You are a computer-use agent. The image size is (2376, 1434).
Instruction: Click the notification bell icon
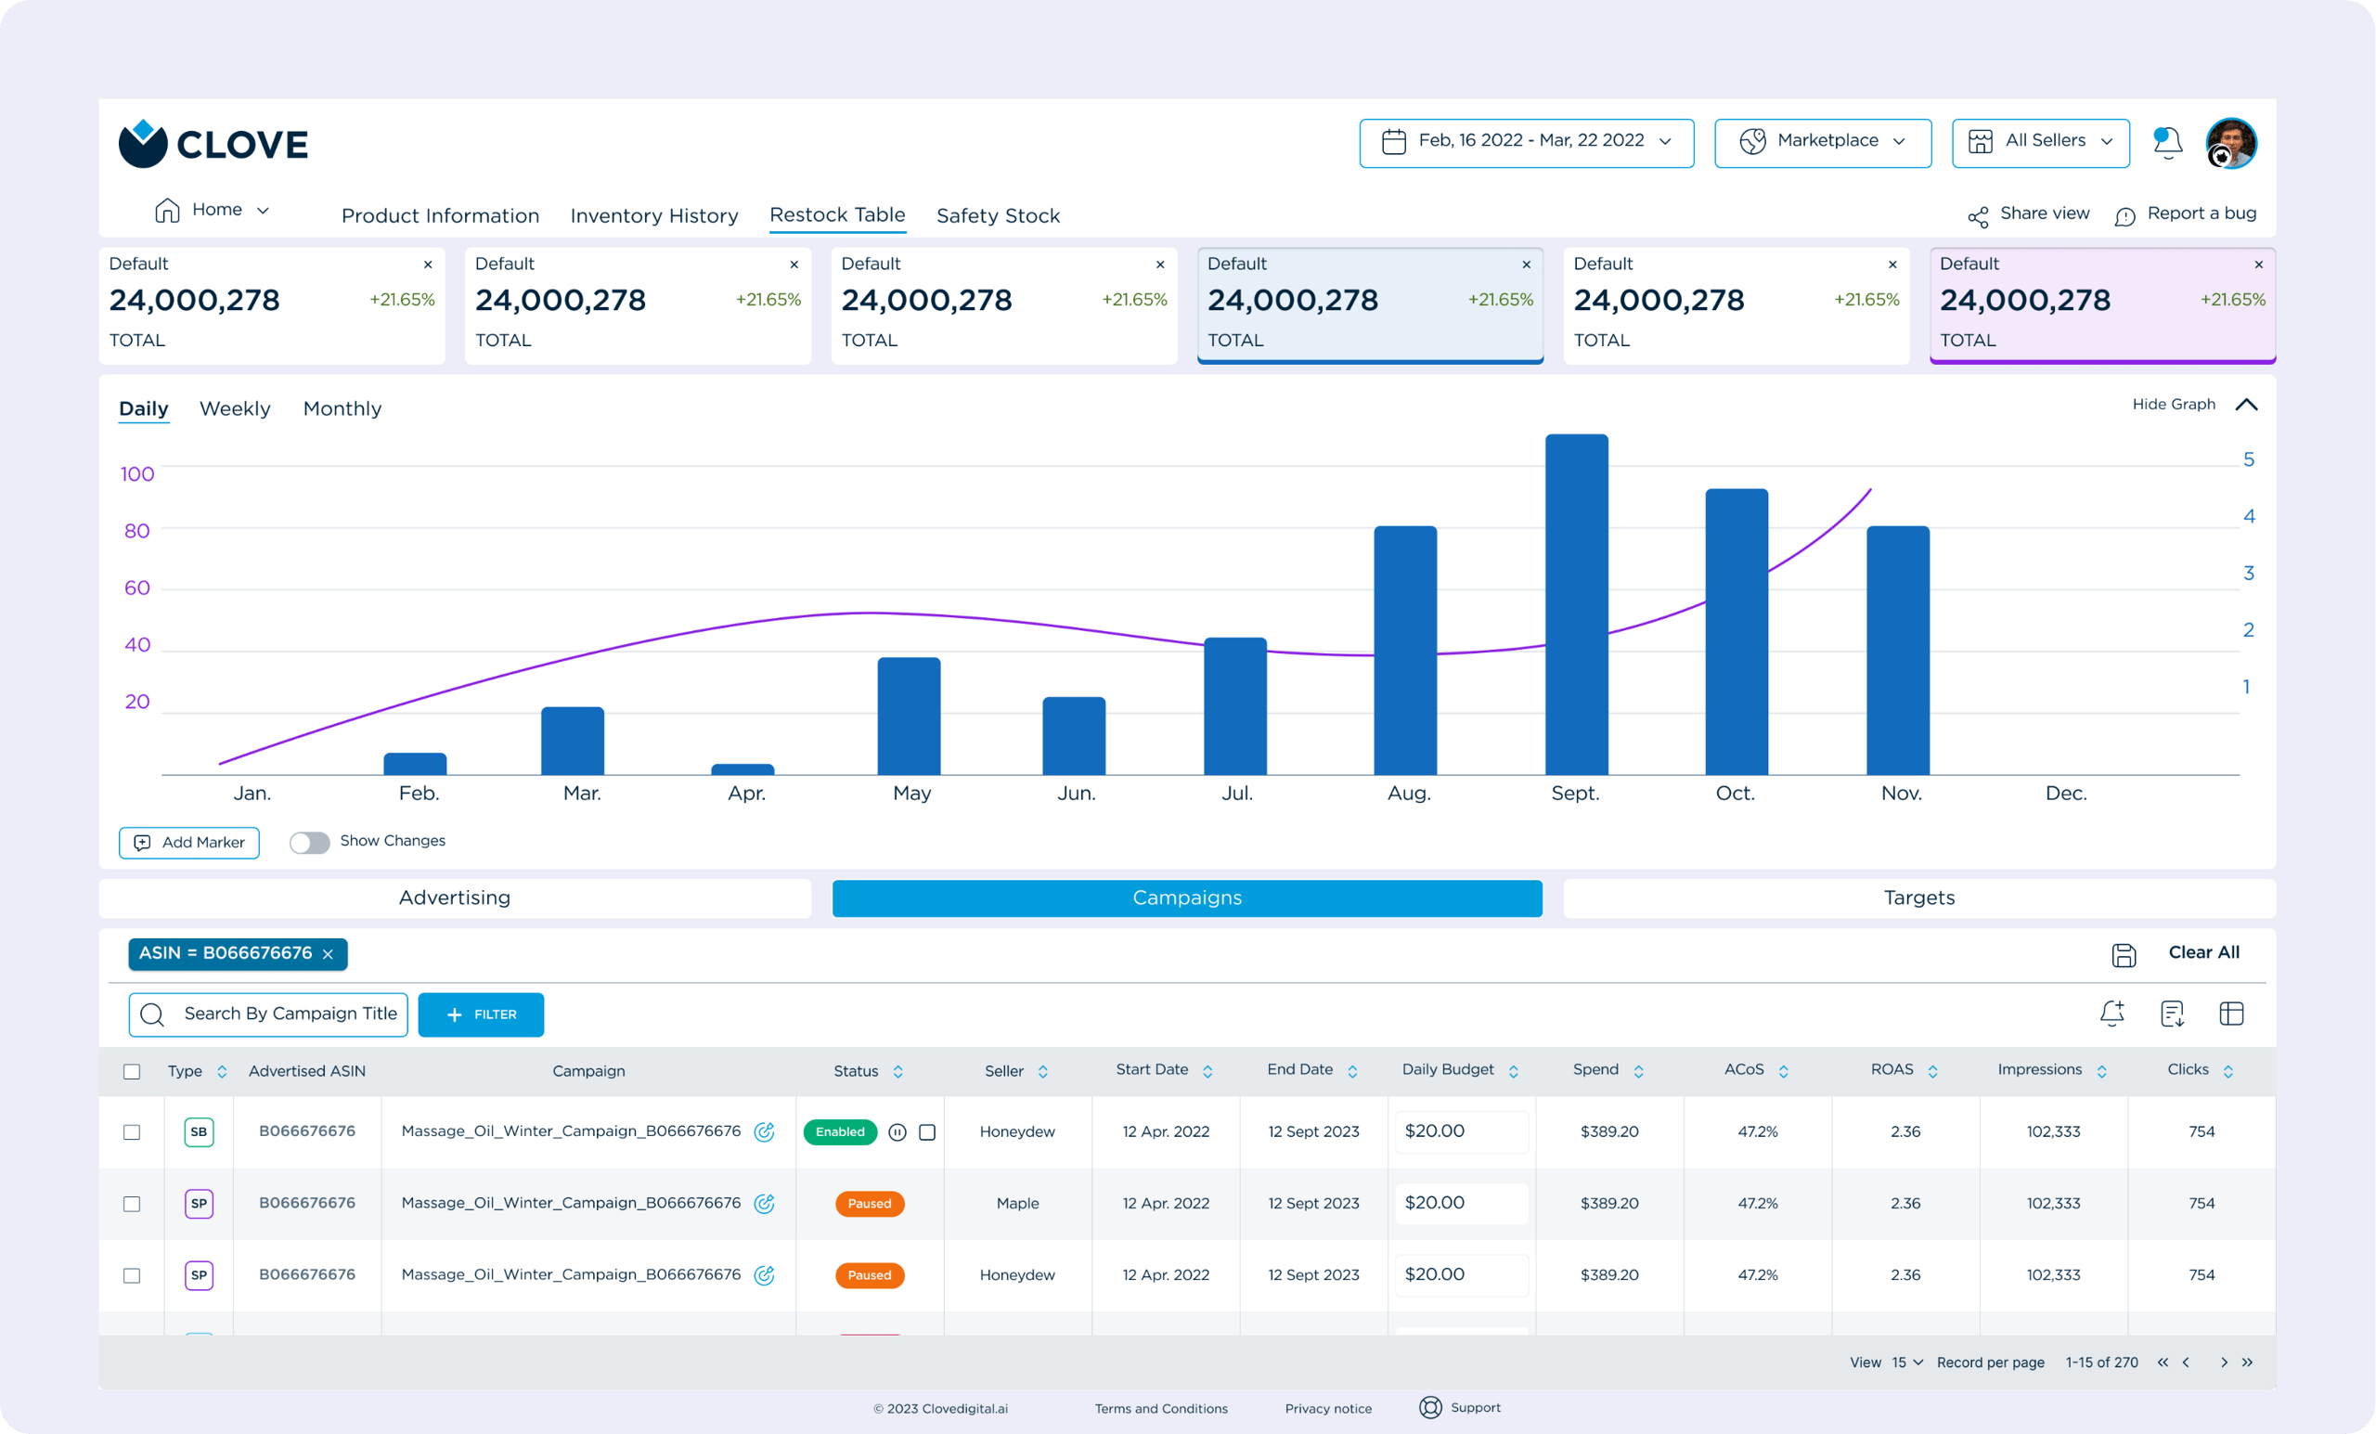pyautogui.click(x=2167, y=143)
